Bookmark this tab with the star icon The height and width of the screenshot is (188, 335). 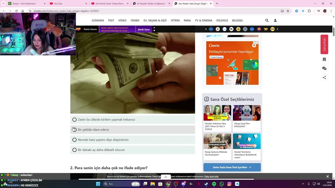288,11
